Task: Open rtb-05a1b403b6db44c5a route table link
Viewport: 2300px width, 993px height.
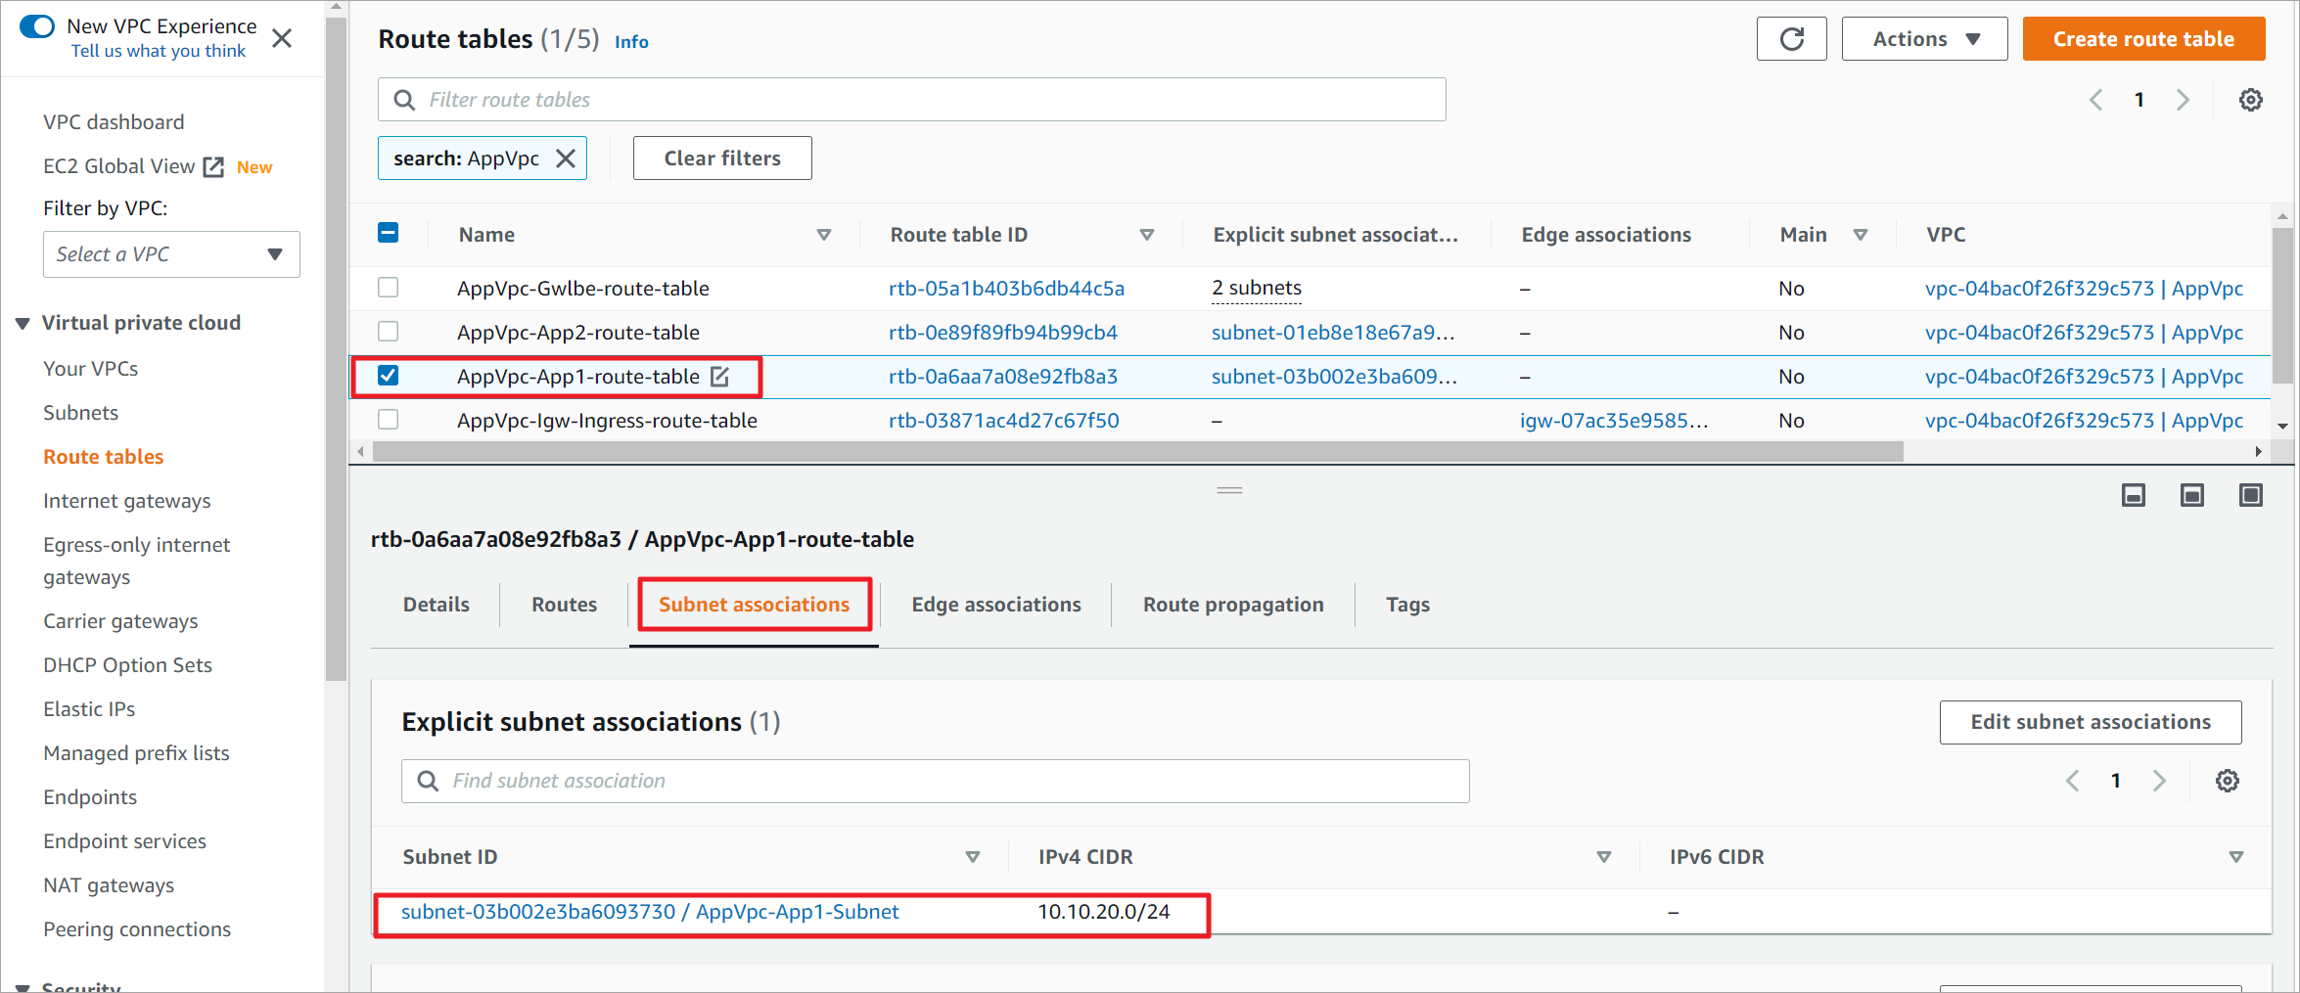Action: point(1006,289)
